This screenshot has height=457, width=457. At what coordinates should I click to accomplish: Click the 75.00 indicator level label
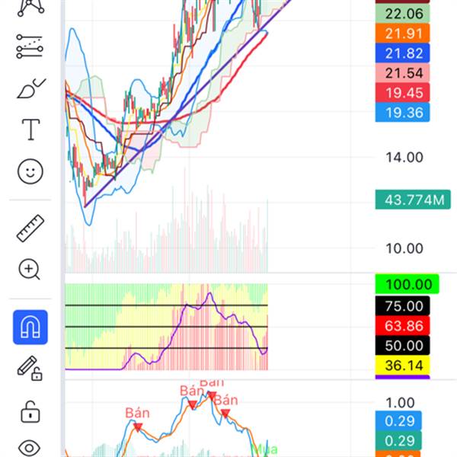tap(402, 305)
